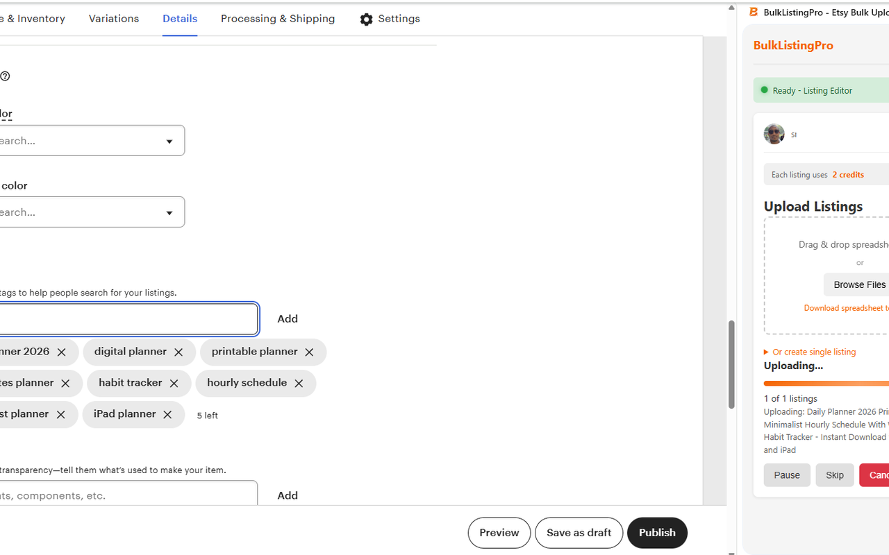Click the tags input field
889x555 pixels.
[128, 318]
